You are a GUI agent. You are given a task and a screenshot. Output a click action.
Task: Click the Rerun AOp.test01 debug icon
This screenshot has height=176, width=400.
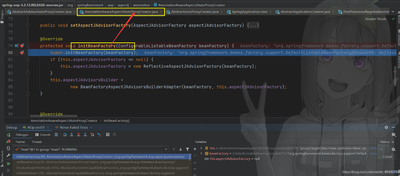(8, 135)
